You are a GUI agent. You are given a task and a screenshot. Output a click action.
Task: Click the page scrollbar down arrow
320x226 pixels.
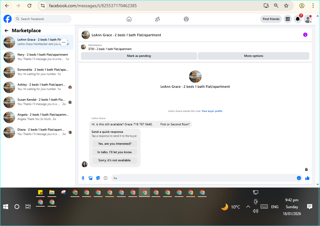(317, 184)
